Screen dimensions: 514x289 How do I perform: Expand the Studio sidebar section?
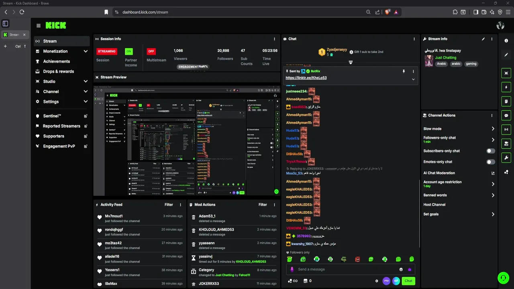86,81
